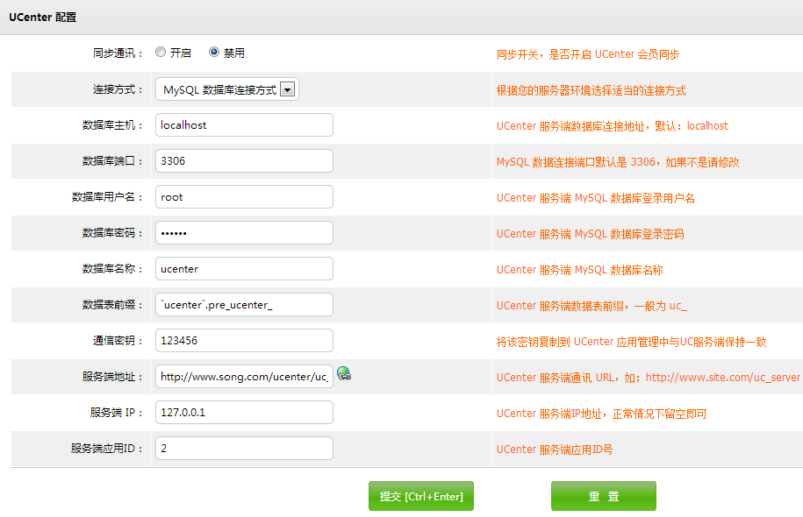Click hint about 数据表前缀 一般为 uc_
The height and width of the screenshot is (517, 803).
tap(591, 306)
